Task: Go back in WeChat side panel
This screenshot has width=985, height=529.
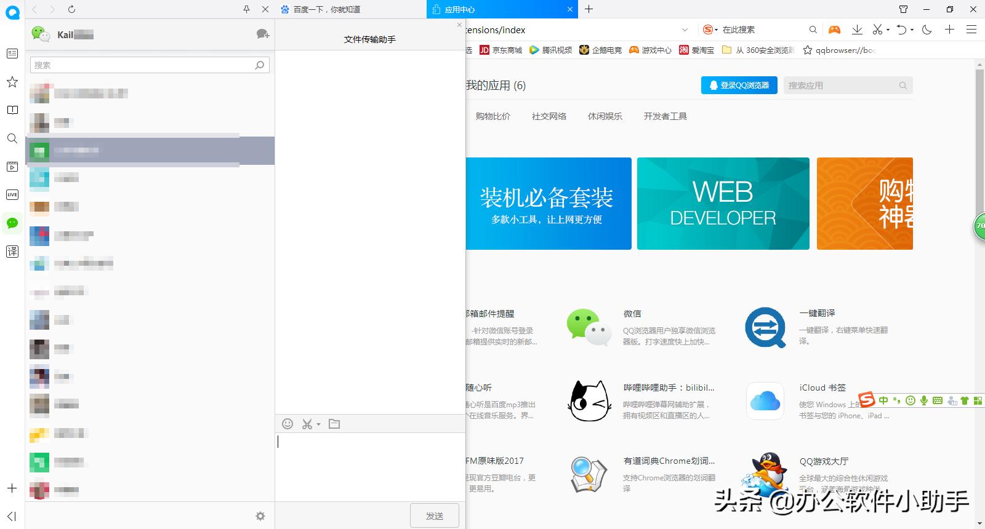Action: coord(34,9)
